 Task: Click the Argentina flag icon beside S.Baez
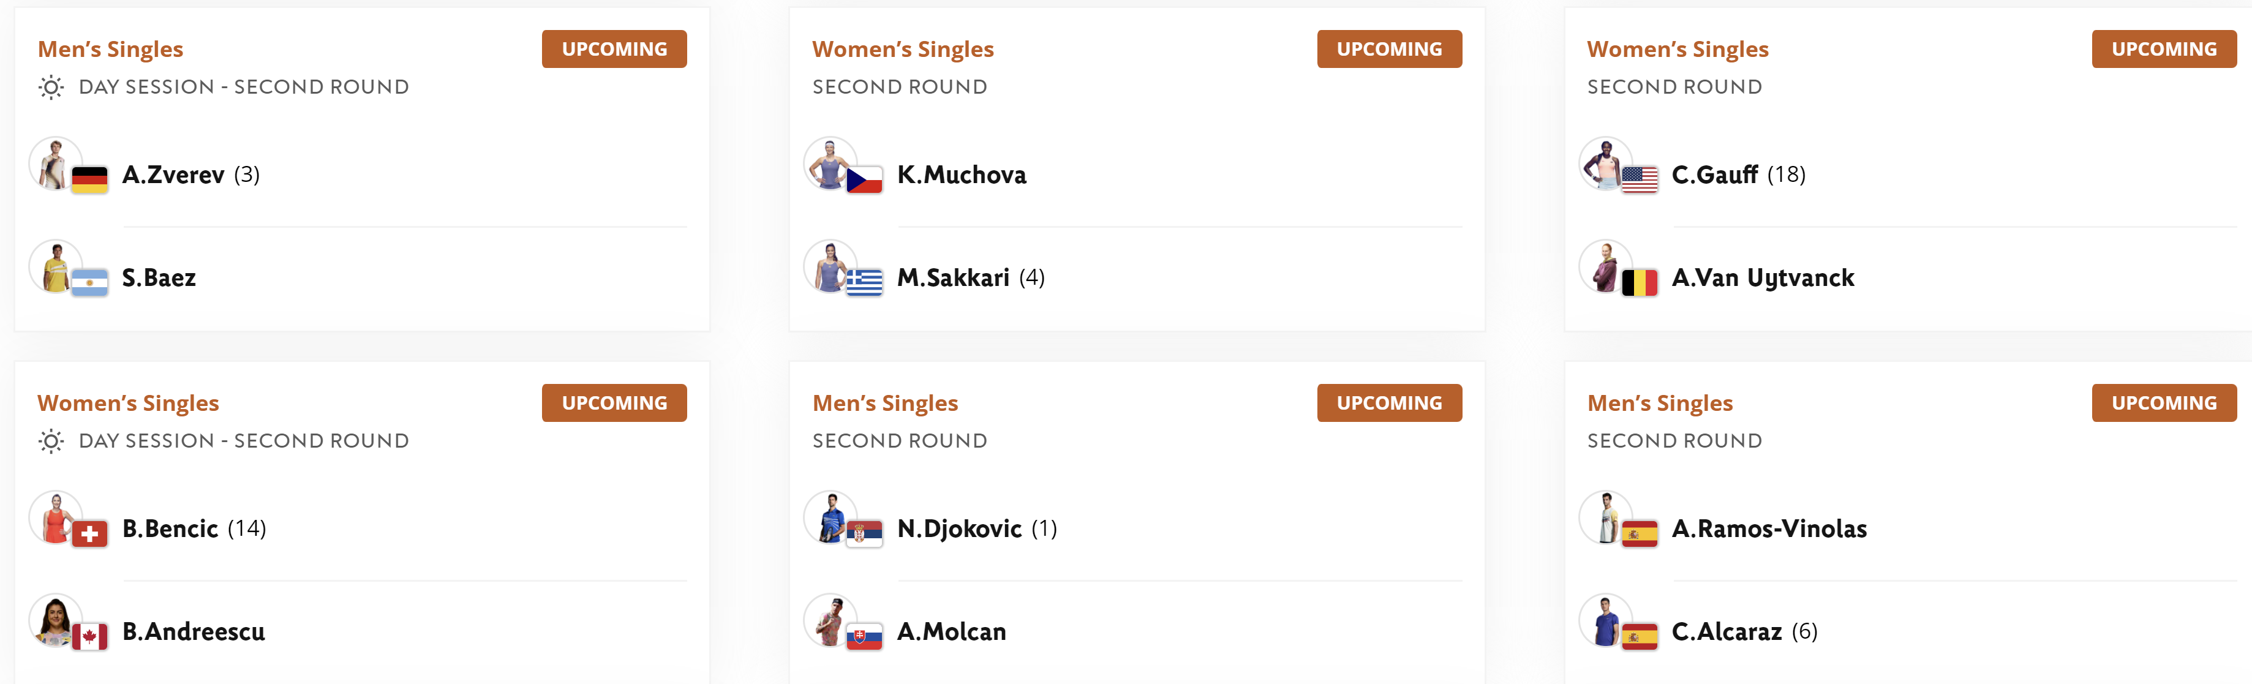click(x=89, y=282)
